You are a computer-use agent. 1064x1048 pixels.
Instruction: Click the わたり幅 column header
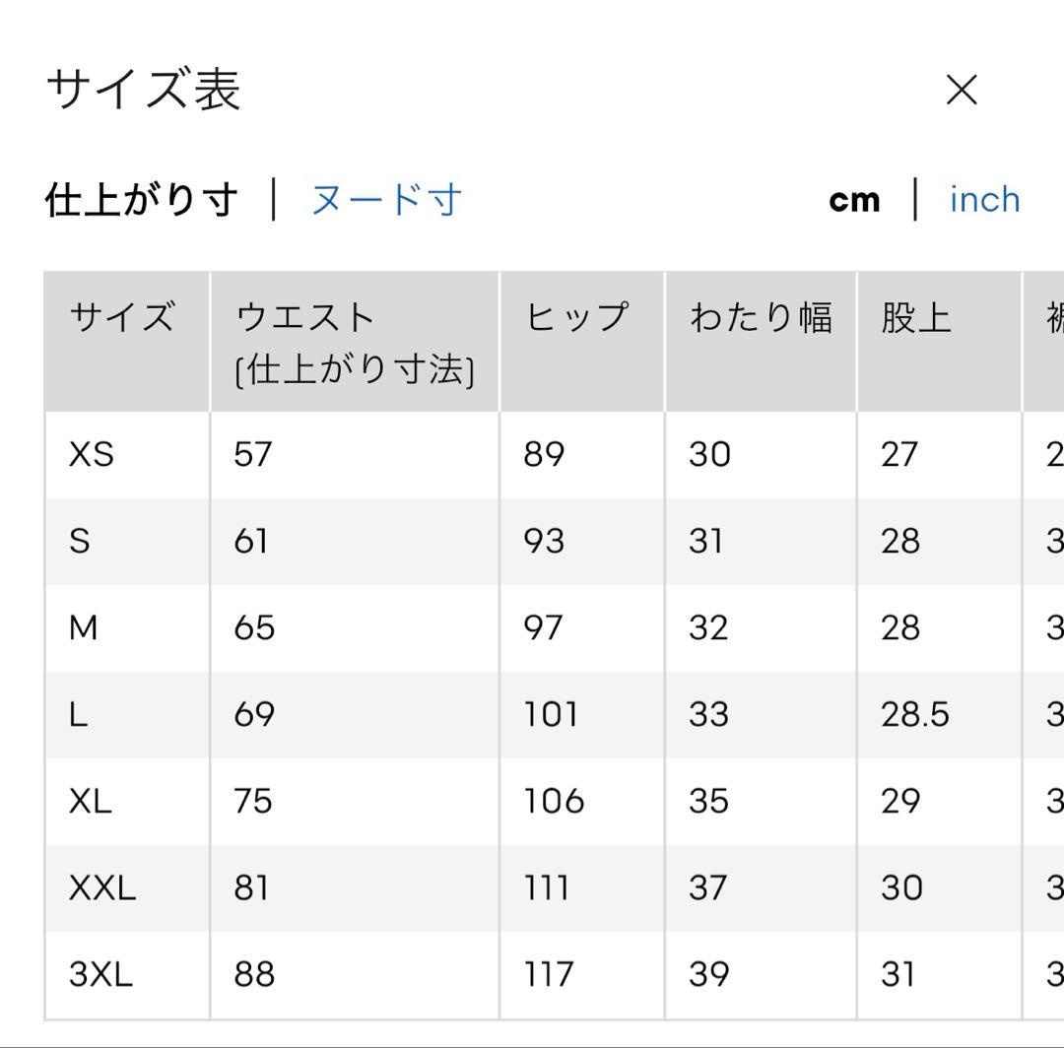pyautogui.click(x=761, y=317)
